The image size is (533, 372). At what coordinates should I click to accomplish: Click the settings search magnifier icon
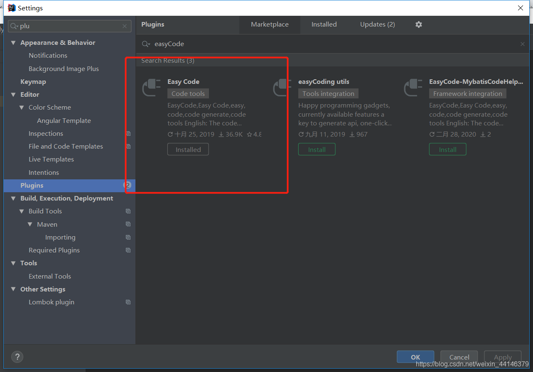tap(14, 26)
